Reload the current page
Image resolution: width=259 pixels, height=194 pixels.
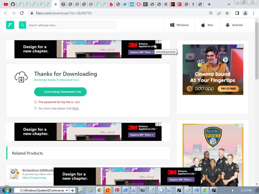pos(22,13)
